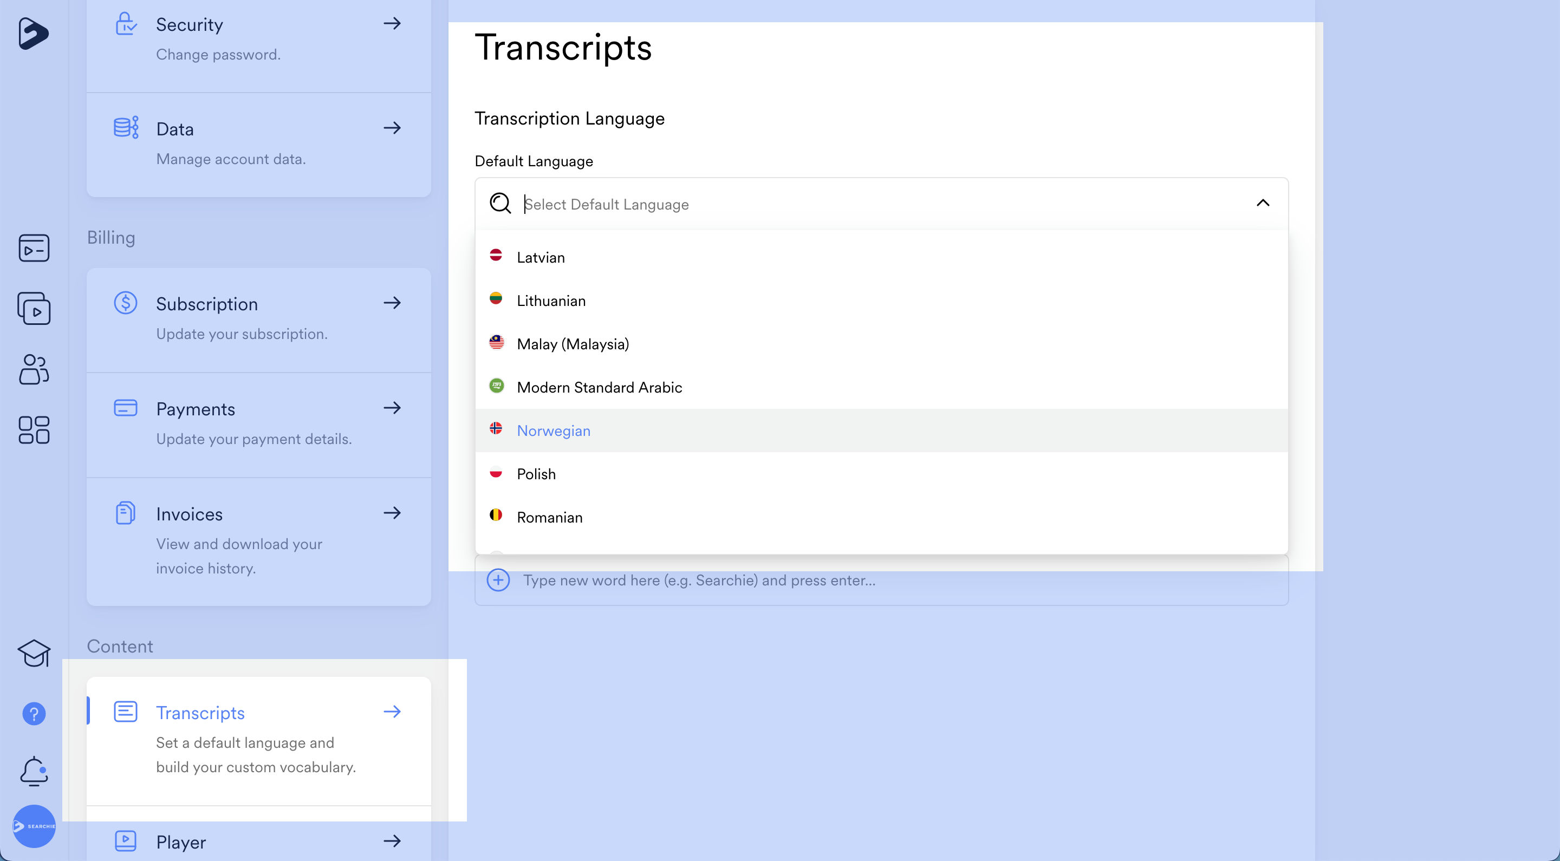Choose Modern Standard Arabic option
This screenshot has height=861, width=1560.
(599, 388)
